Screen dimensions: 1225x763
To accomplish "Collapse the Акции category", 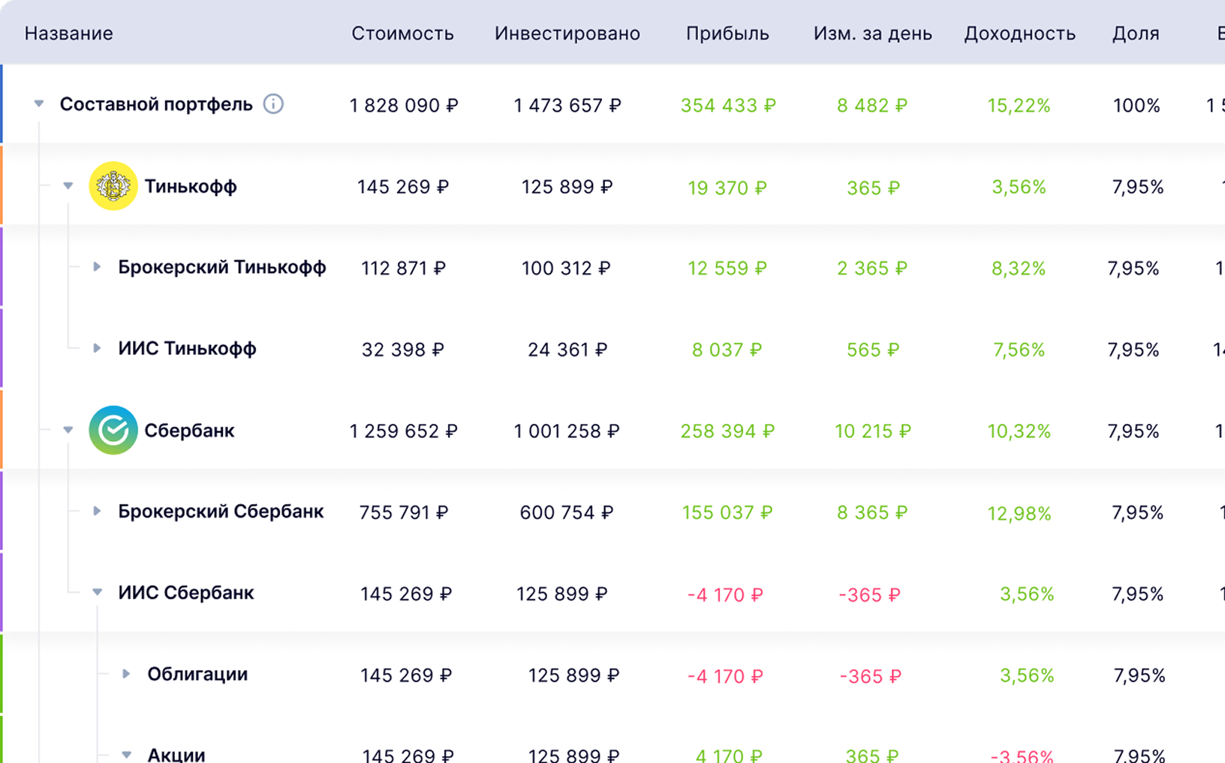I will click(126, 754).
